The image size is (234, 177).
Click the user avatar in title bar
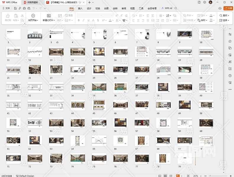click(210, 2)
